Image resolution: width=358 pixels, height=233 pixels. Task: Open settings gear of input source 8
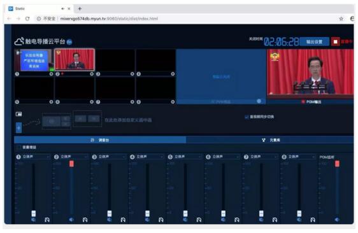click(x=173, y=102)
